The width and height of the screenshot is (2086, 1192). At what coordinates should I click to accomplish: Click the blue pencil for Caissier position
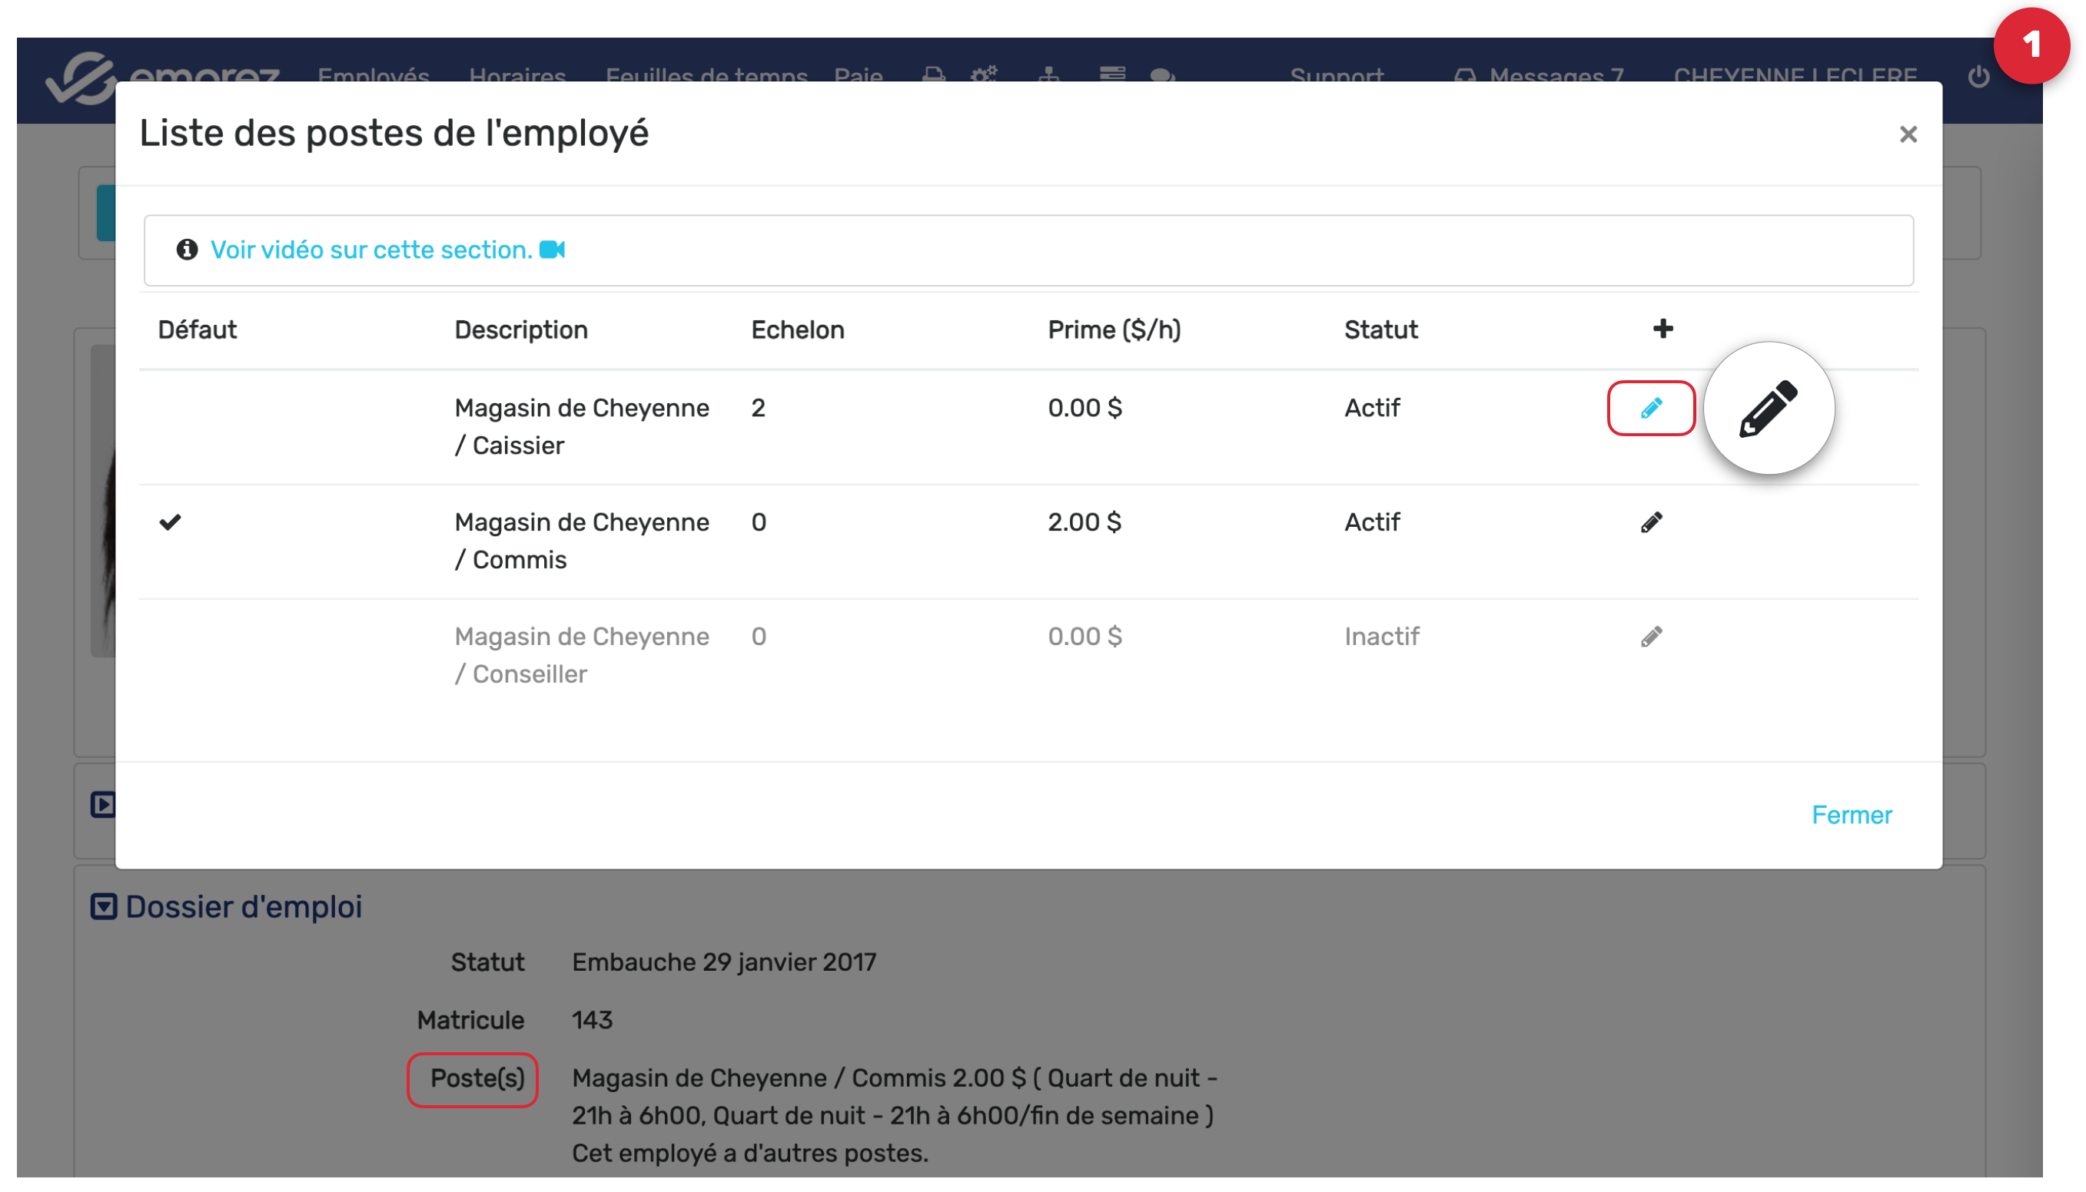pyautogui.click(x=1650, y=408)
